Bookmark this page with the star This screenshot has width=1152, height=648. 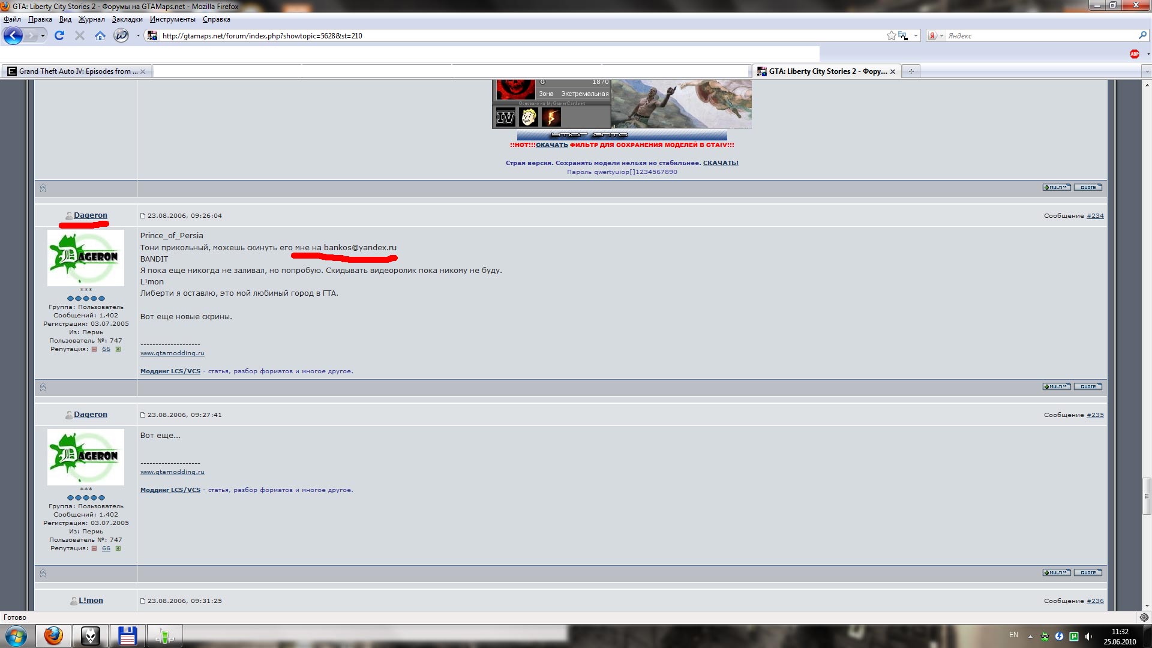click(892, 35)
